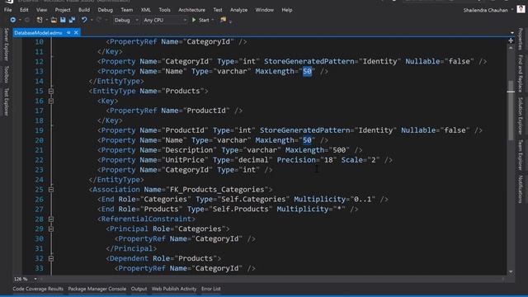The height and width of the screenshot is (297, 528).
Task: Collapse the Principal block at line 29
Action: (51, 229)
